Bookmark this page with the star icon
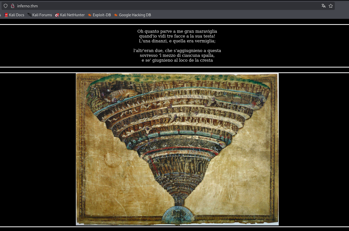Screen dimensions: 349x231 (331, 6)
